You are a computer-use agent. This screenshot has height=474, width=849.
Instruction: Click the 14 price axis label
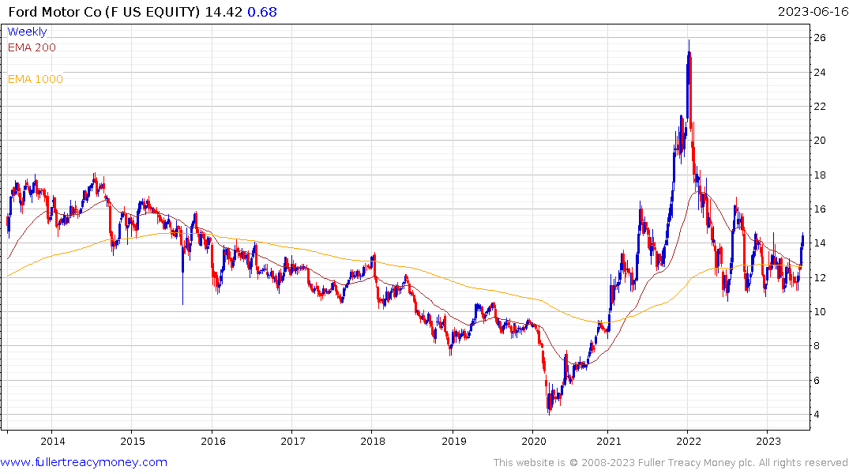pyautogui.click(x=820, y=243)
